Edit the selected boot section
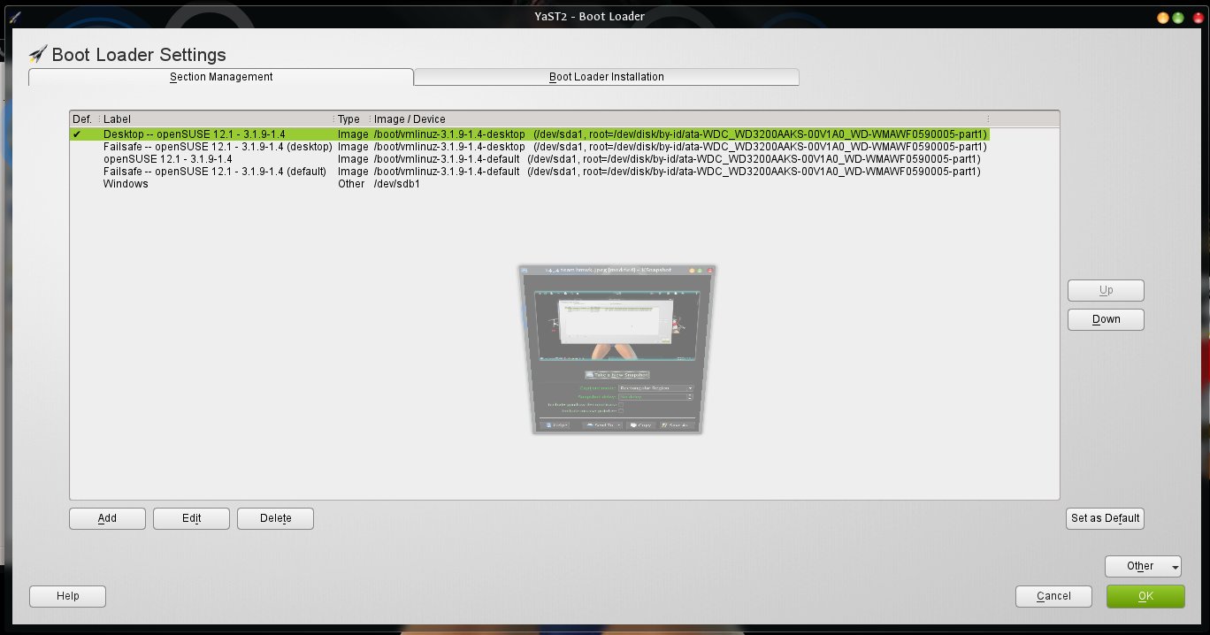This screenshot has width=1210, height=635. click(192, 518)
